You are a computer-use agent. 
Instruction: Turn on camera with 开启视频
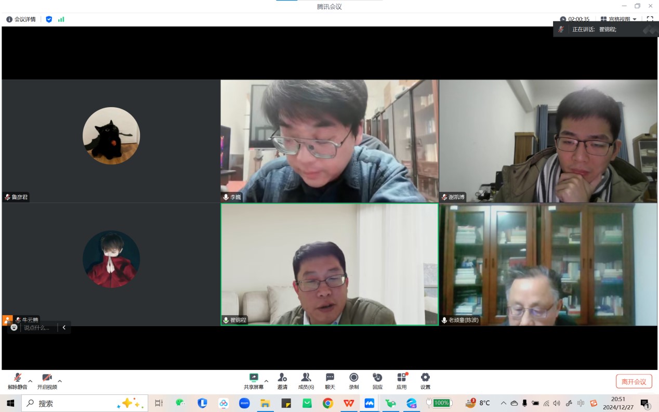point(47,378)
